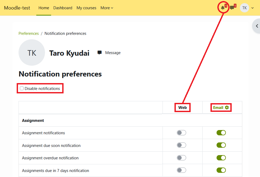Click the message icon beside Taro Kyudai
This screenshot has height=177, width=260.
100,53
